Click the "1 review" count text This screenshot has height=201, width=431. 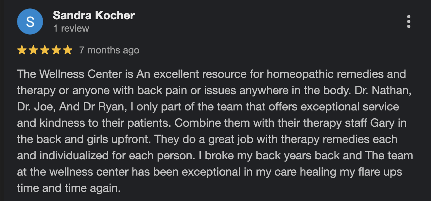71,29
